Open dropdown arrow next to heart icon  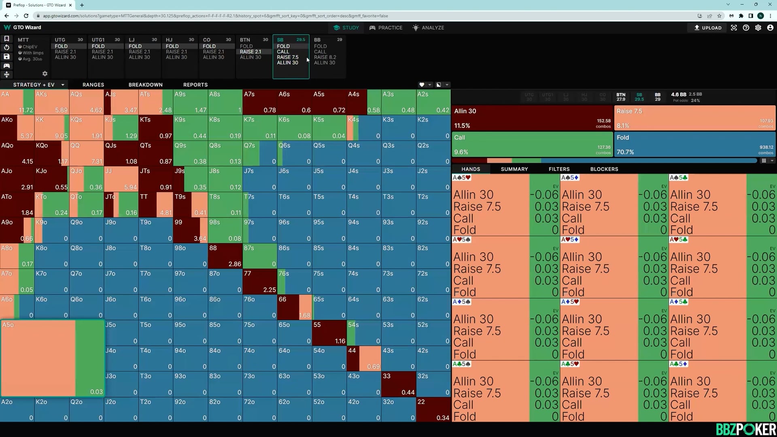click(x=430, y=85)
